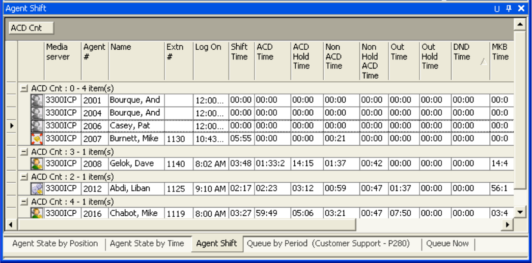The height and width of the screenshot is (263, 532).
Task: Click the U icon in Agent Shift title bar
Action: [x=497, y=9]
